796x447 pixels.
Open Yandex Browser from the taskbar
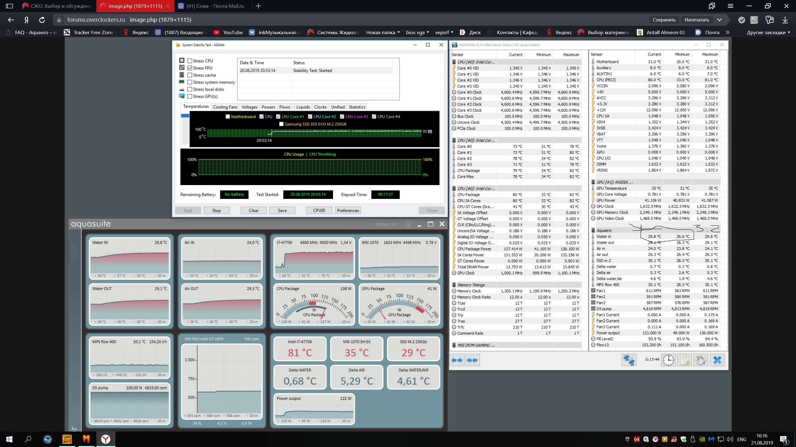coord(106,439)
